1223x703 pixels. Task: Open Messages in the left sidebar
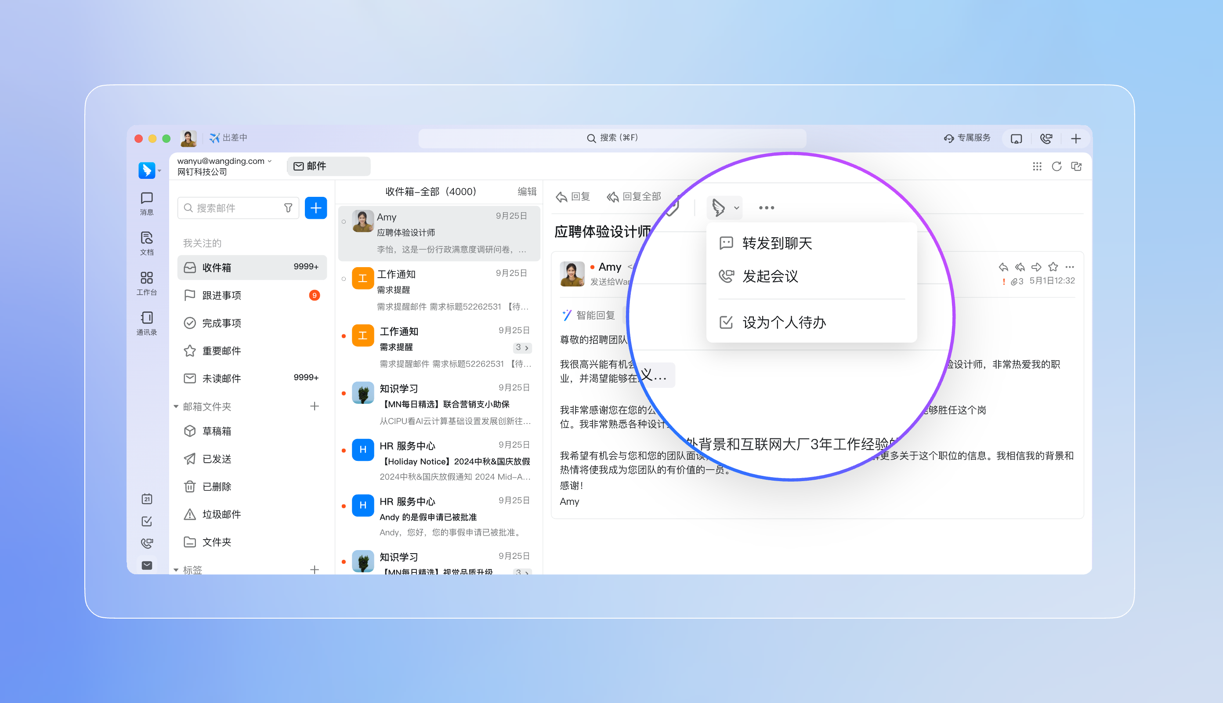click(x=147, y=203)
